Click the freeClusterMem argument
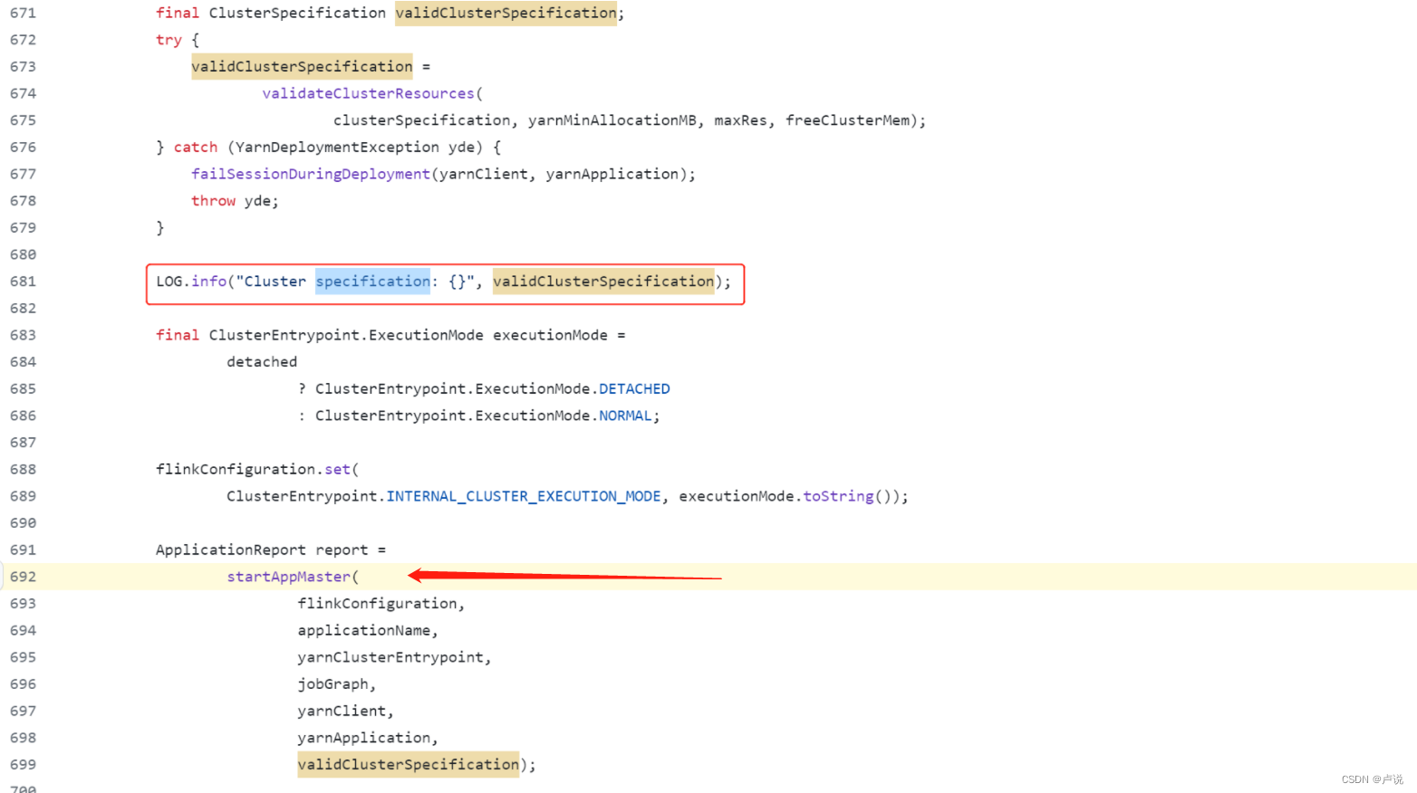1417x793 pixels. [847, 120]
